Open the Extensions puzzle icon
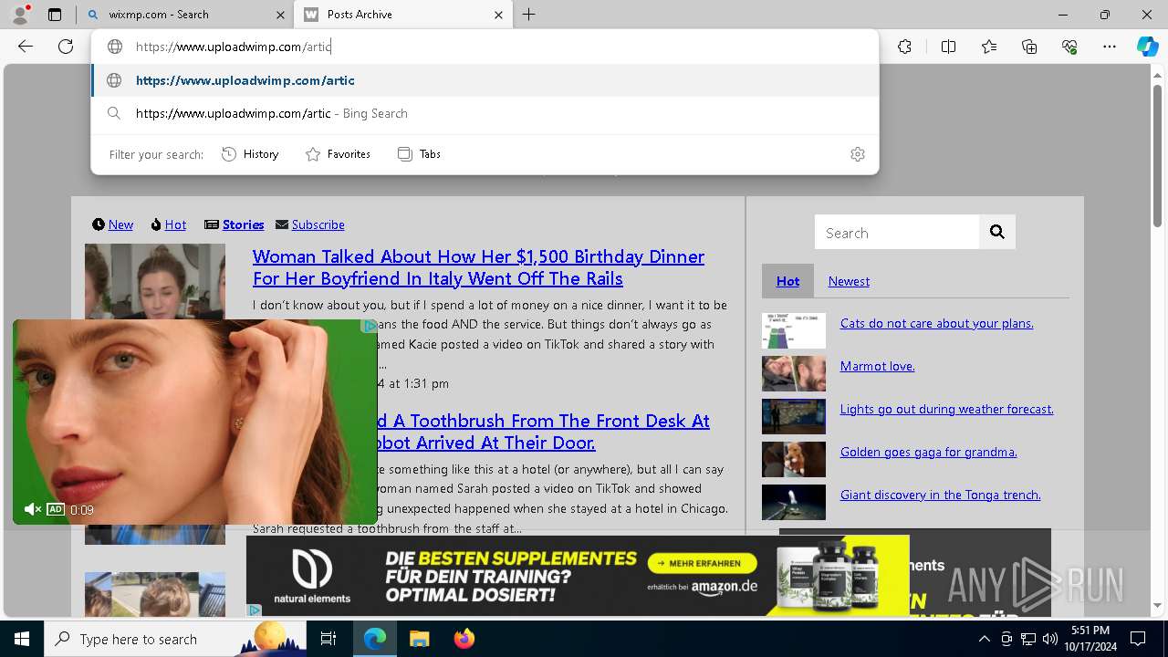1168x657 pixels. tap(904, 47)
